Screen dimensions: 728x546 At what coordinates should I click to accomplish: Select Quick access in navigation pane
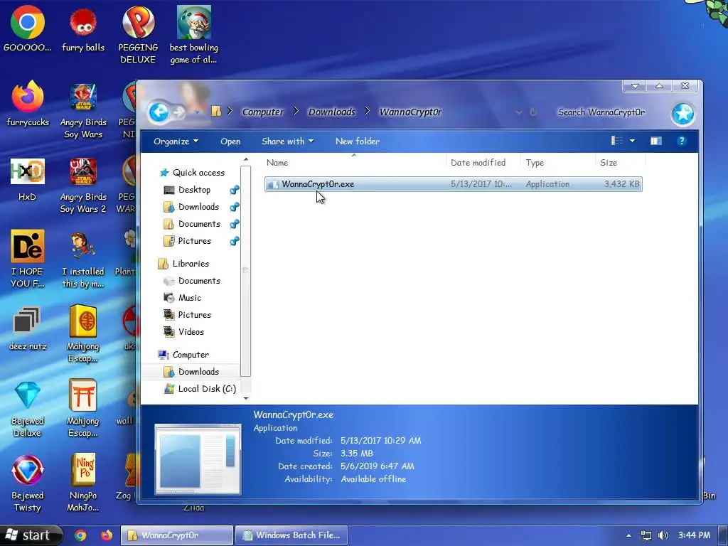pyautogui.click(x=192, y=173)
